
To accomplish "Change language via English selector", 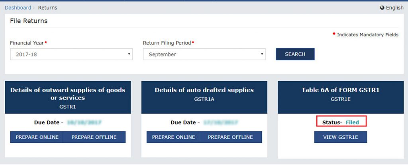I will [394, 8].
